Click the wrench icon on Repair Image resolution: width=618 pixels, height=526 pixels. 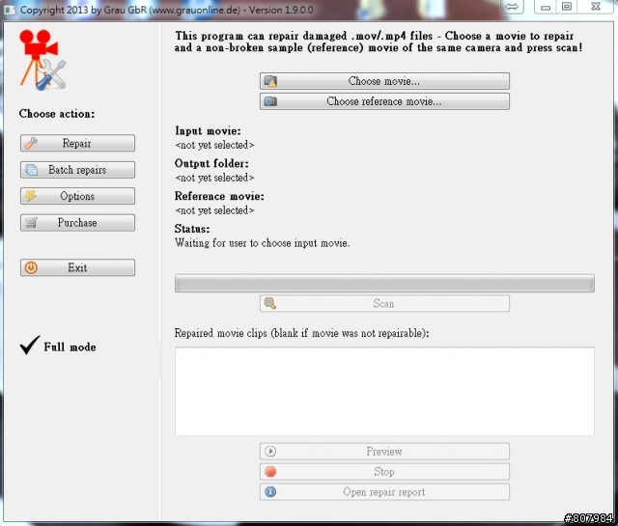[31, 143]
